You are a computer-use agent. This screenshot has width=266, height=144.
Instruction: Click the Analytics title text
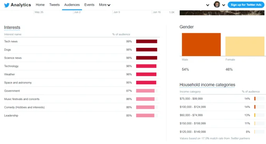coord(21,5)
